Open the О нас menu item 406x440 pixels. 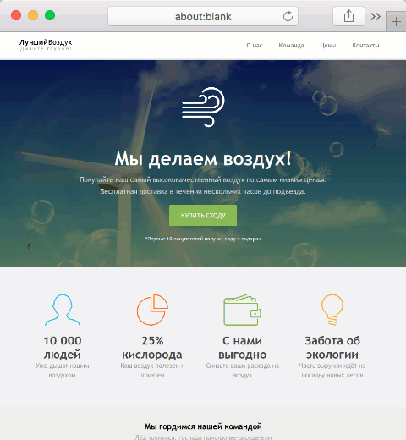point(255,46)
